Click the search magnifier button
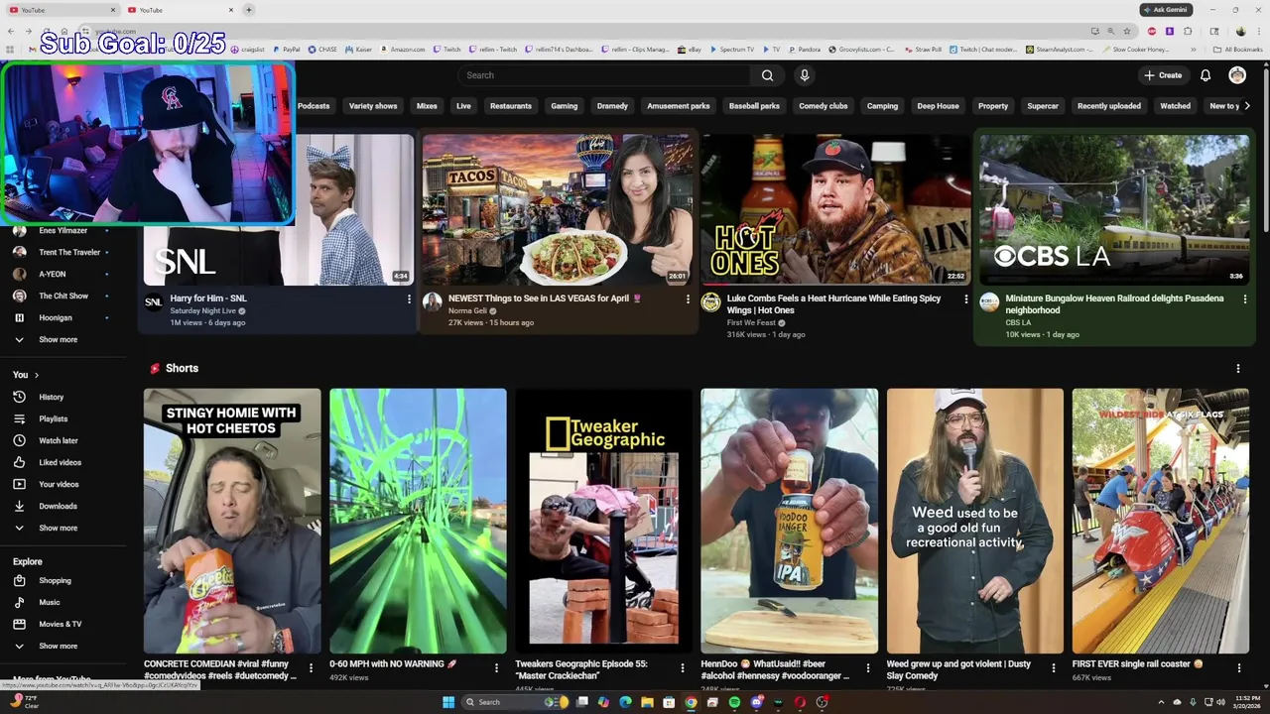 767,75
